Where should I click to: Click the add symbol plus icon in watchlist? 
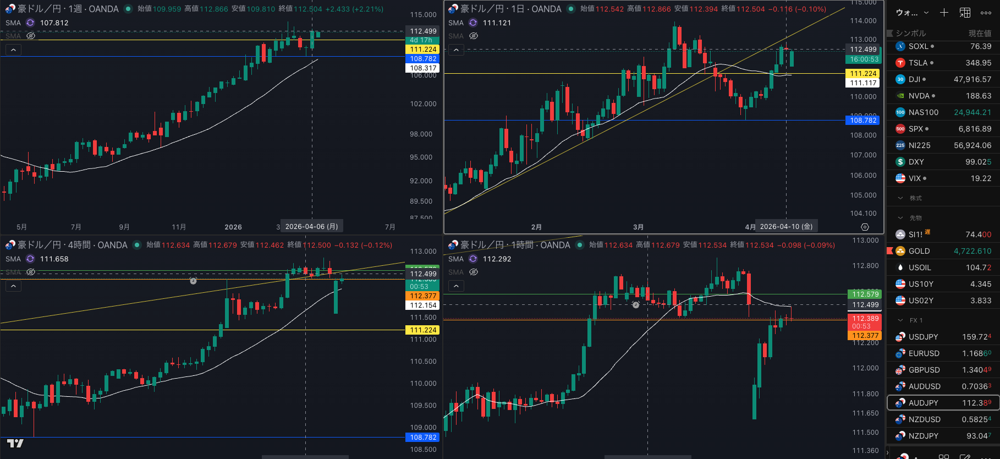click(944, 12)
